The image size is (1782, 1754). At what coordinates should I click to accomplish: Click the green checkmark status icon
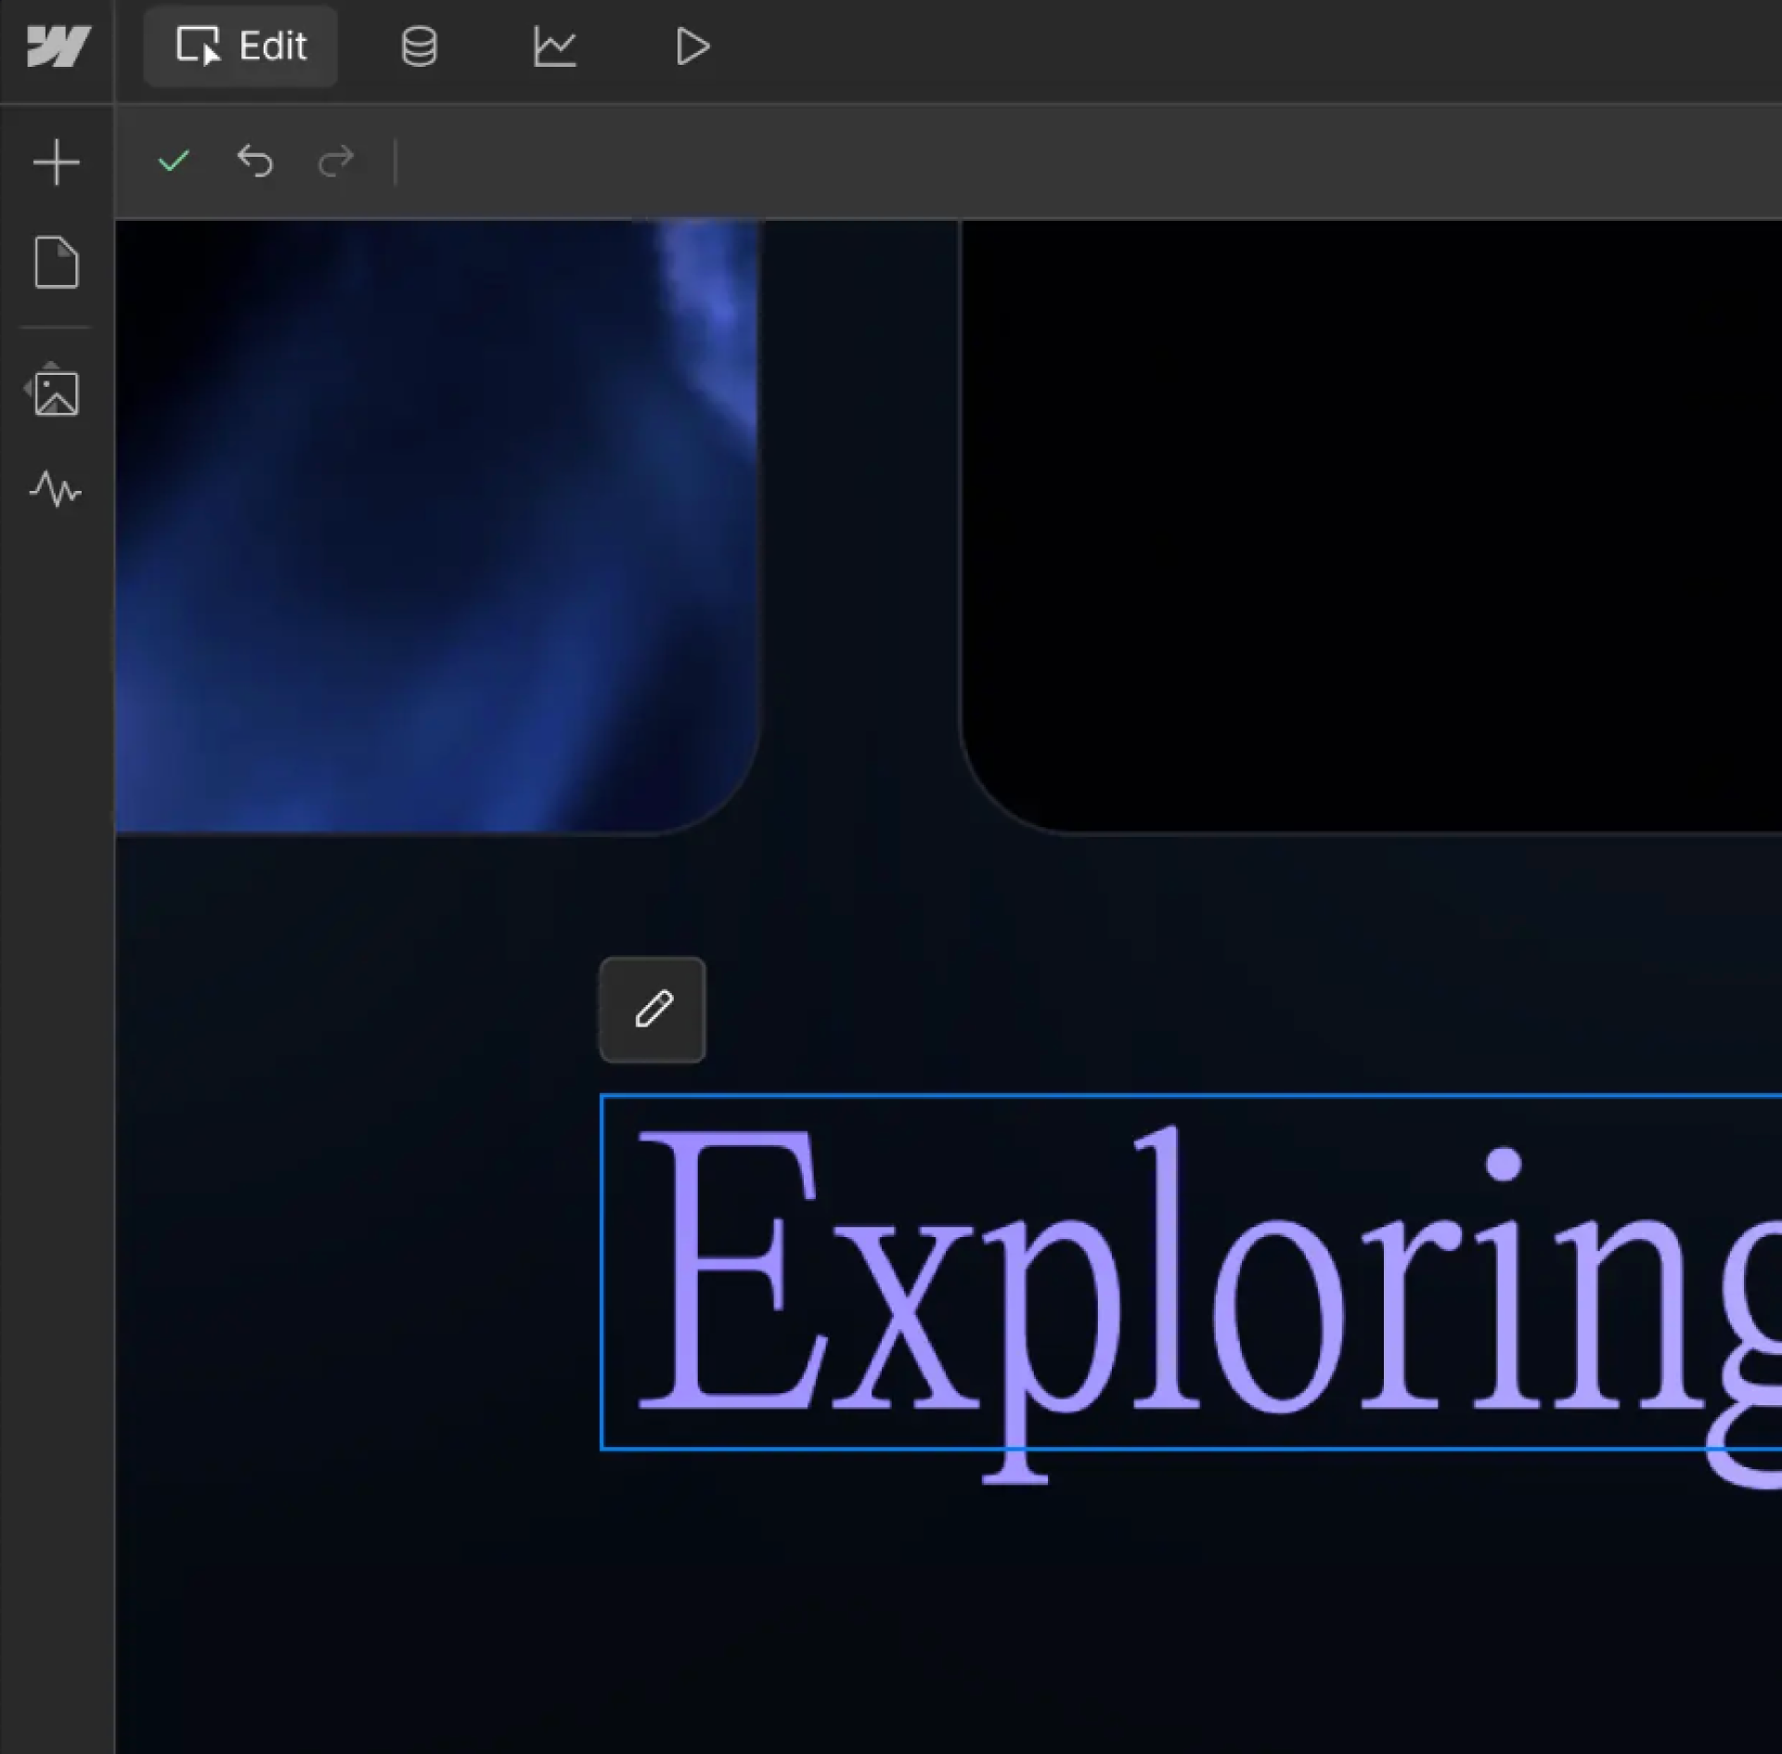[174, 162]
